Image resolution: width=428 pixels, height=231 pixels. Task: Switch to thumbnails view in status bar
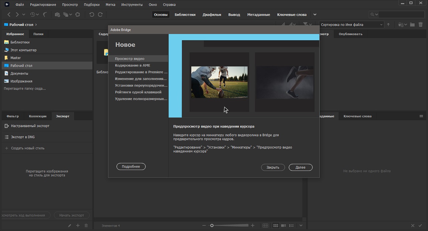click(276, 226)
